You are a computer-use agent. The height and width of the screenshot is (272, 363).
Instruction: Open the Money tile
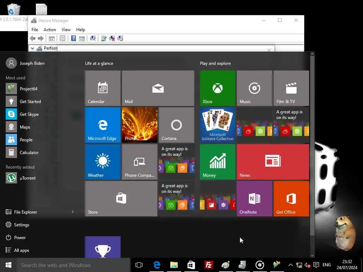point(218,161)
